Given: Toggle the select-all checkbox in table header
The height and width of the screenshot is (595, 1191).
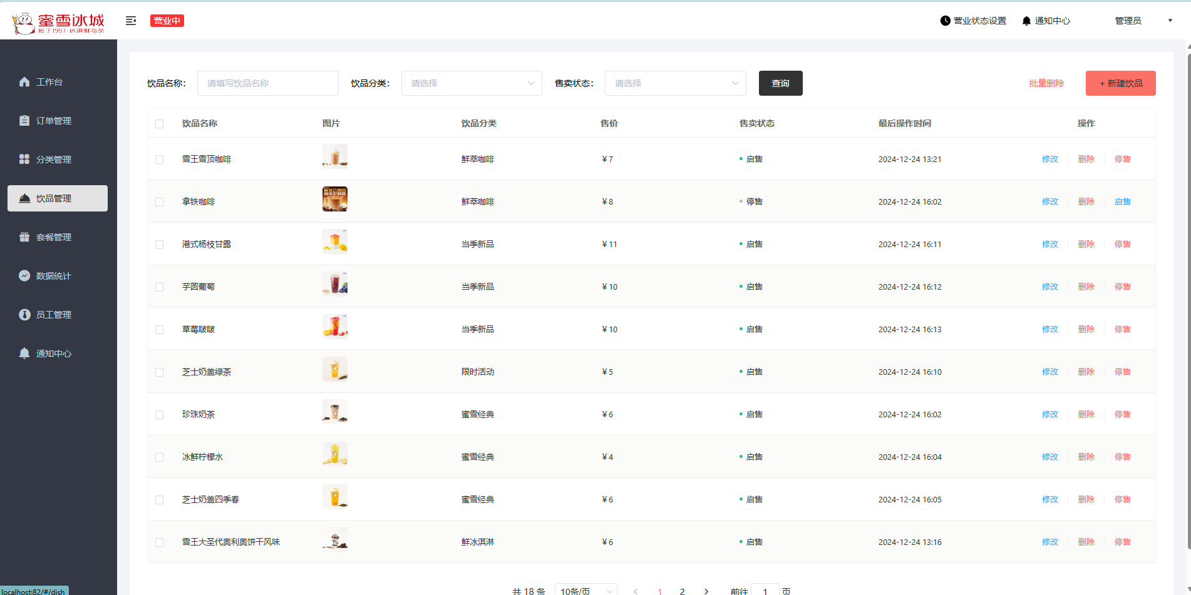Looking at the screenshot, I should (x=160, y=124).
